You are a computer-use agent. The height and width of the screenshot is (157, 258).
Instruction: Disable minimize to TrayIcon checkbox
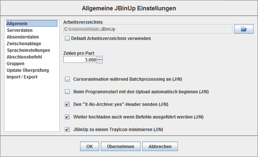pos(67,130)
